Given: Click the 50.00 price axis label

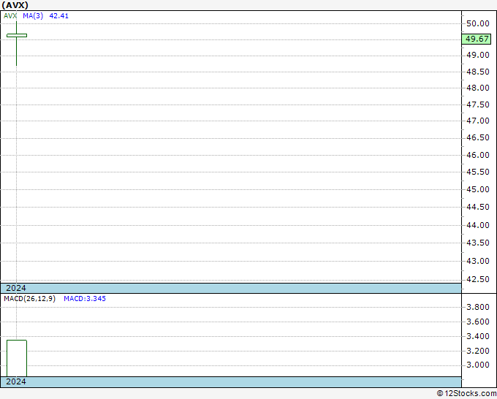Looking at the screenshot, I should coord(478,23).
